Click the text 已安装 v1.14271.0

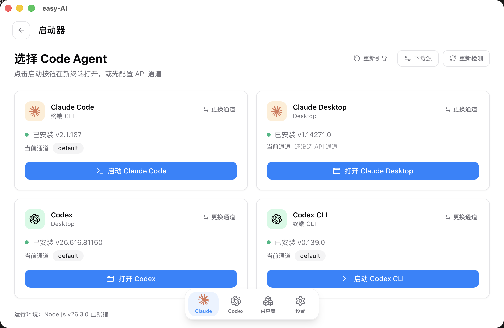coord(303,135)
